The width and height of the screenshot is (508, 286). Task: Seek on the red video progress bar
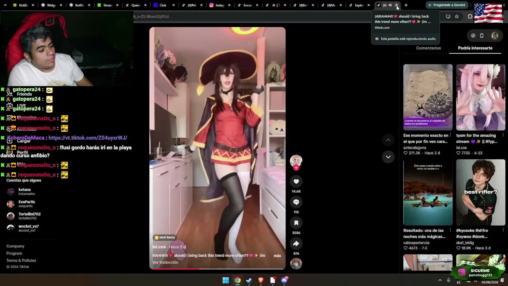pyautogui.click(x=217, y=269)
